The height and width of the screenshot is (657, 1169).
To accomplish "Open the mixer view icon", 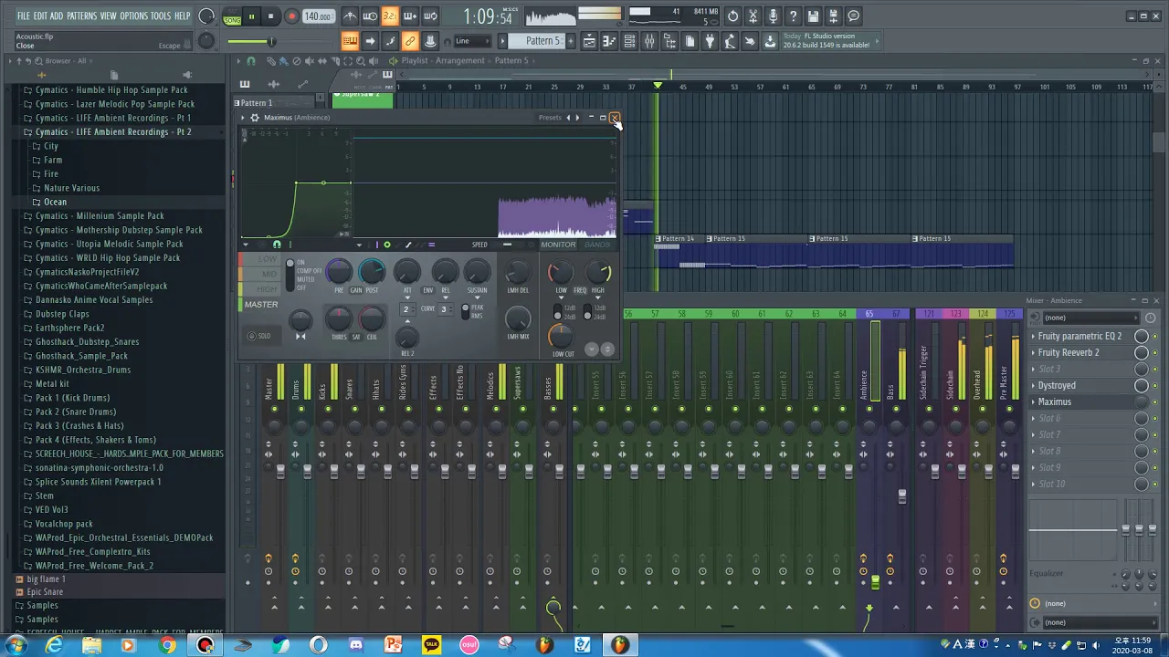I will point(649,41).
